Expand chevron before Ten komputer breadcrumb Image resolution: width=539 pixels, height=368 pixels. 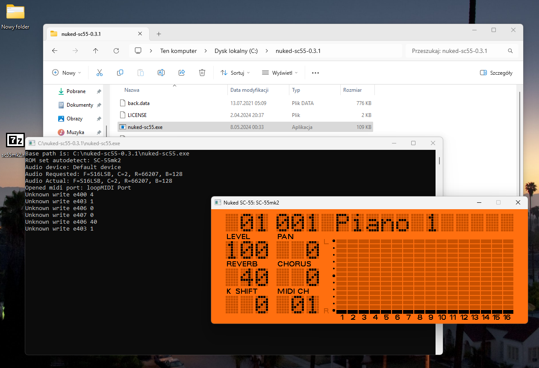[x=151, y=51]
